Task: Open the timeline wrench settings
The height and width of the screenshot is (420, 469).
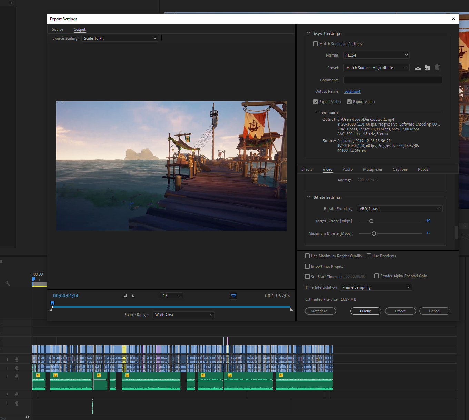Action: point(8,283)
